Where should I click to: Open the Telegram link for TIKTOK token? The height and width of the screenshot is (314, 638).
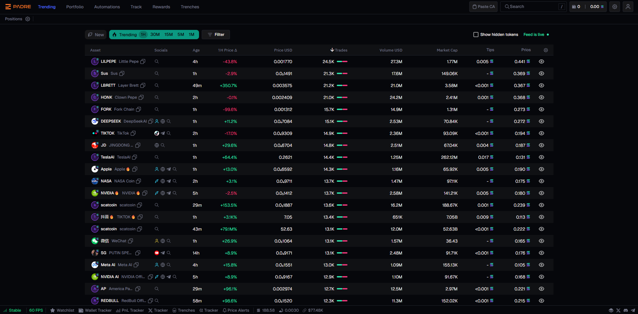pos(163,133)
